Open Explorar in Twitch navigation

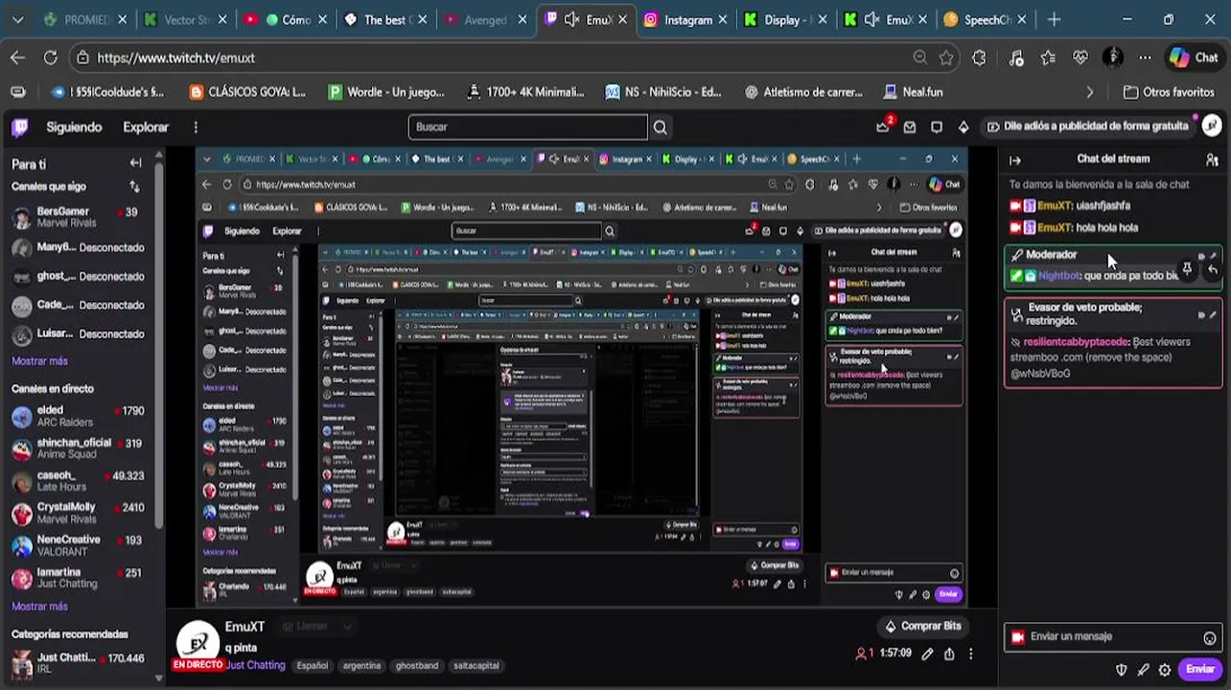[146, 126]
